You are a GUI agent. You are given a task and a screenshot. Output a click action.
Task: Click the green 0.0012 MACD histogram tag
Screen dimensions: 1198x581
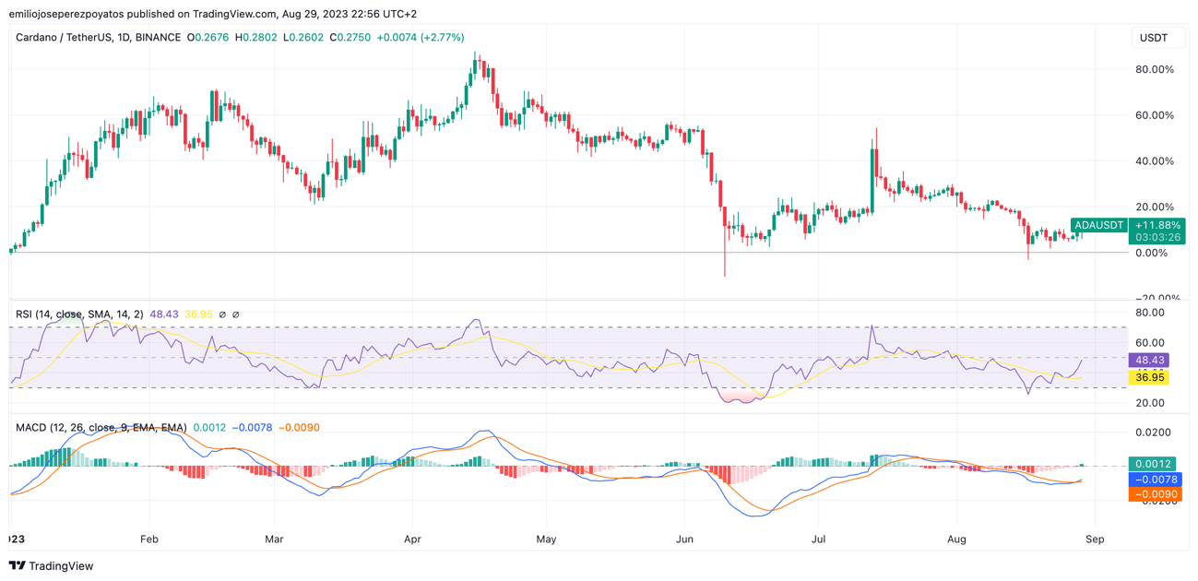[x=1152, y=464]
